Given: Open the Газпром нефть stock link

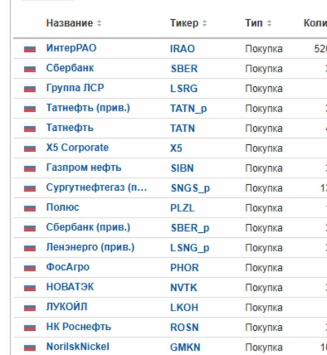Looking at the screenshot, I should tap(84, 168).
